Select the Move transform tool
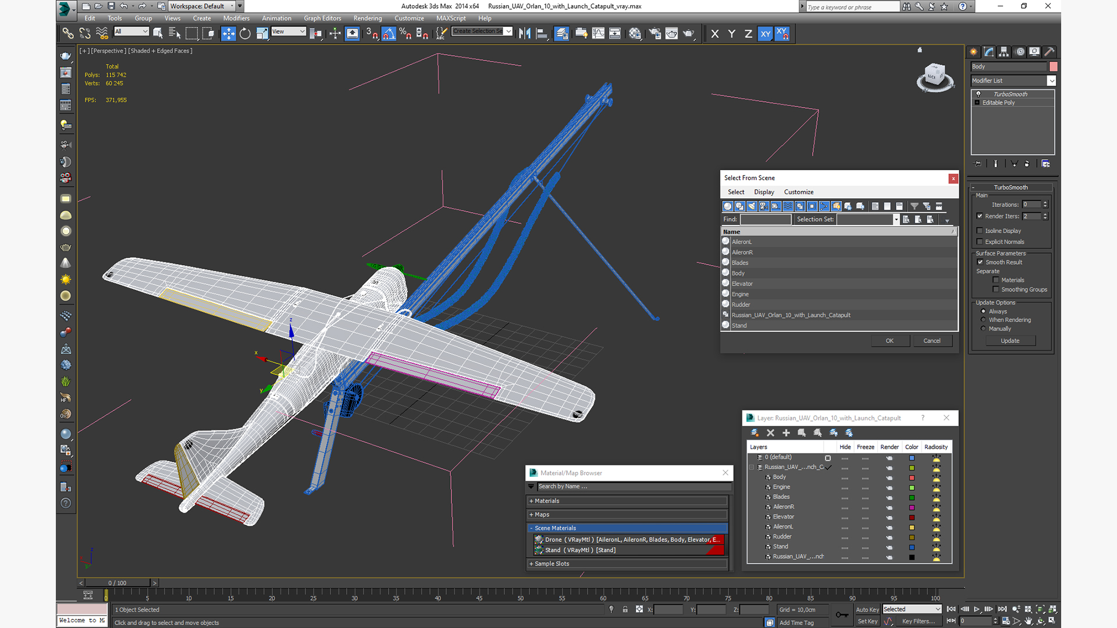1117x628 pixels. (228, 34)
